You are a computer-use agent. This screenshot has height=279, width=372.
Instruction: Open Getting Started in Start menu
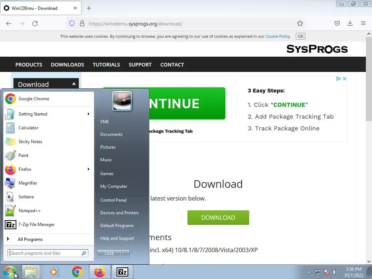click(x=49, y=114)
